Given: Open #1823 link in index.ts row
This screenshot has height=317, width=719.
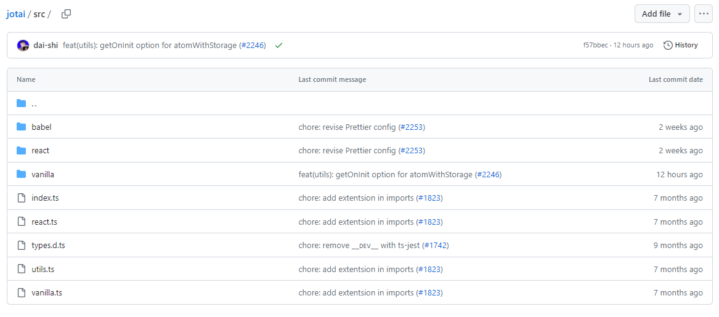Looking at the screenshot, I should 429,198.
